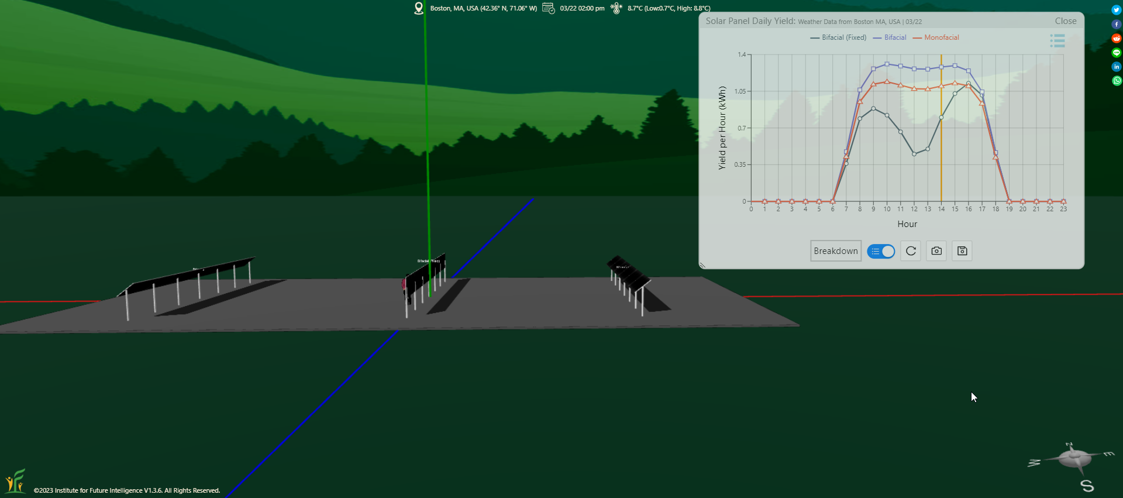Image resolution: width=1123 pixels, height=498 pixels.
Task: Click the compass in the corner
Action: pos(1072,459)
